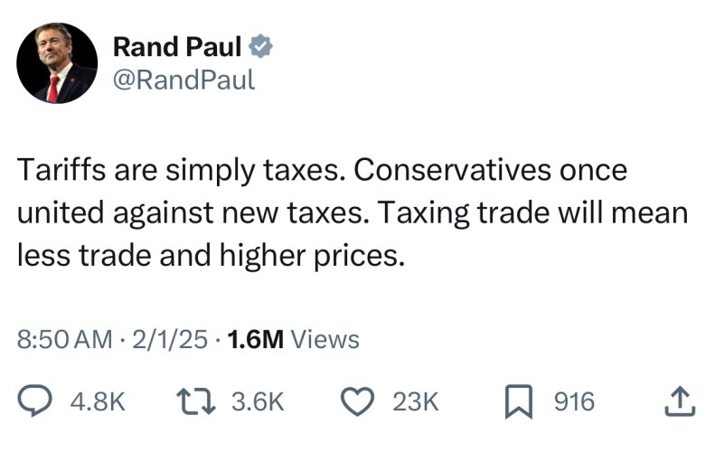Show reposts by clicking the 3.6K count
This screenshot has width=715, height=452.
(x=259, y=402)
